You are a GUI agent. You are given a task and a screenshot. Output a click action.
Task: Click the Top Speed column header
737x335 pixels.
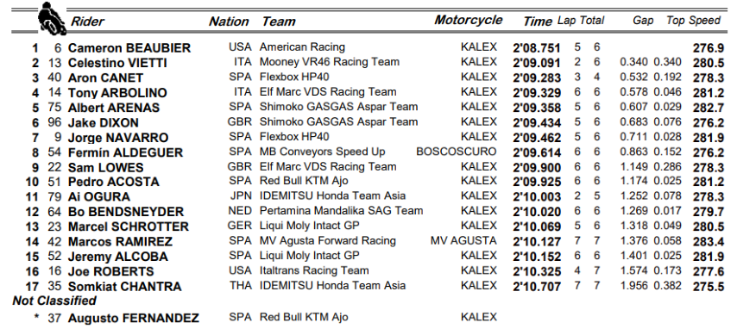click(x=693, y=21)
